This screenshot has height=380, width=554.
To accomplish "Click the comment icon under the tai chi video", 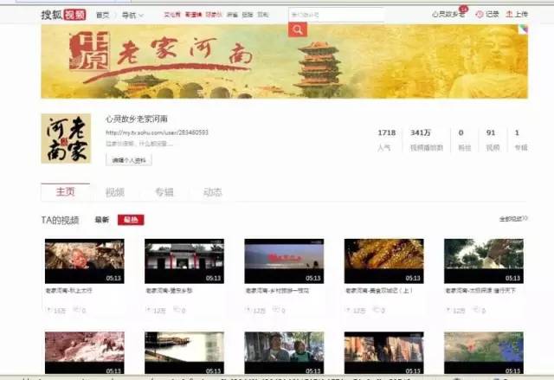I will 476,310.
